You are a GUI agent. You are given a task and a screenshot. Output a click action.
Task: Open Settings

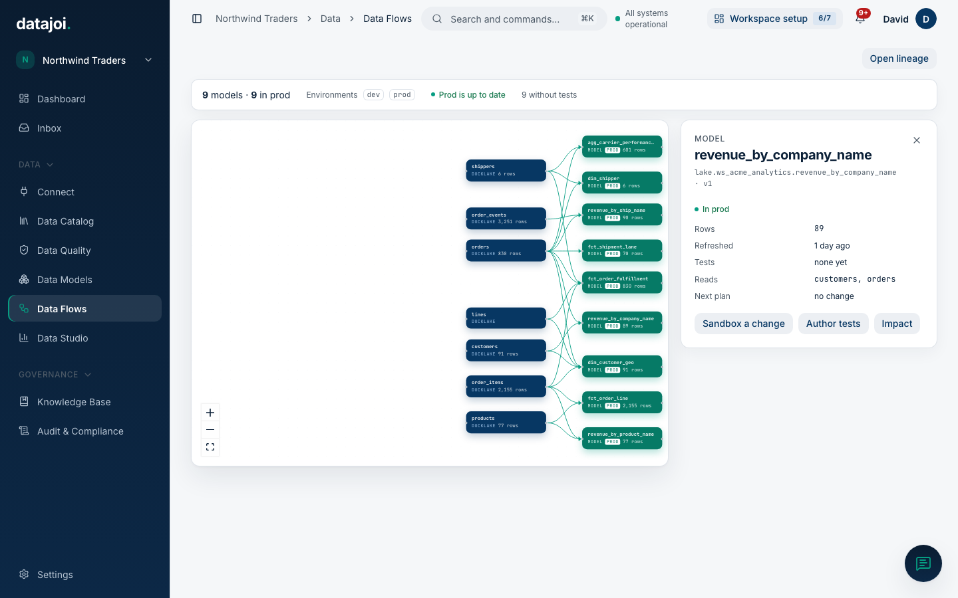[x=84, y=575]
